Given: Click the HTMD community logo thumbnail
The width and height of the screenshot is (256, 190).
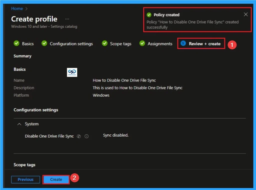Looking at the screenshot, I should point(72,72).
